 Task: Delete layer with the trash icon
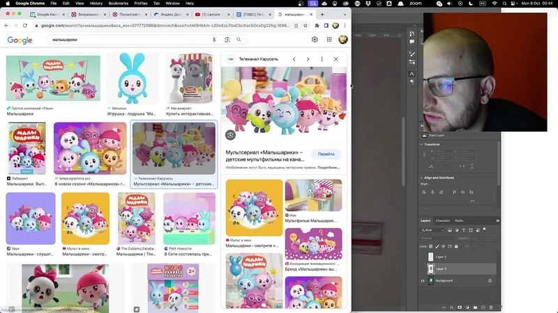pyautogui.click(x=491, y=307)
